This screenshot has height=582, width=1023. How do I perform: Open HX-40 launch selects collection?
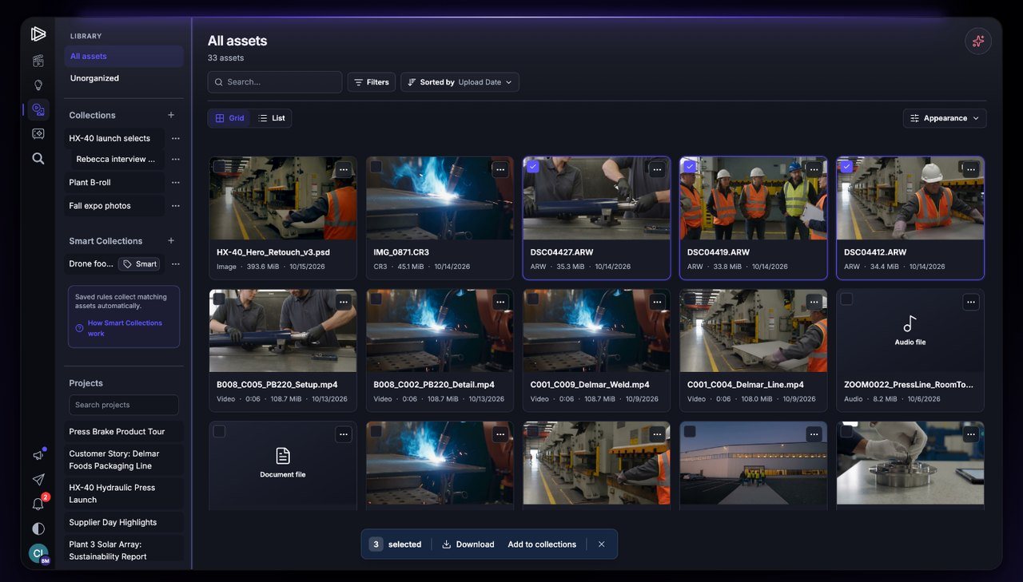click(x=114, y=138)
